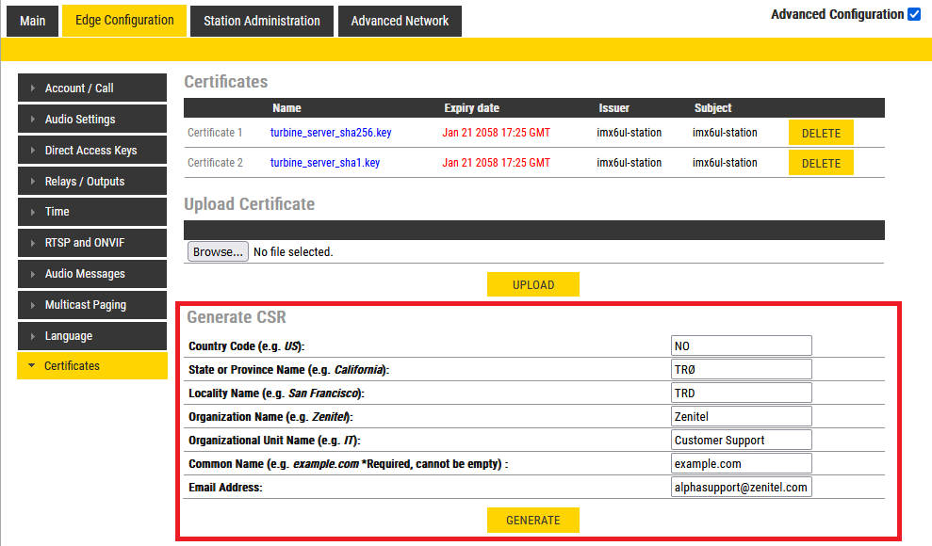Open Relays / Outputs sidebar item
The image size is (932, 546).
click(x=91, y=182)
